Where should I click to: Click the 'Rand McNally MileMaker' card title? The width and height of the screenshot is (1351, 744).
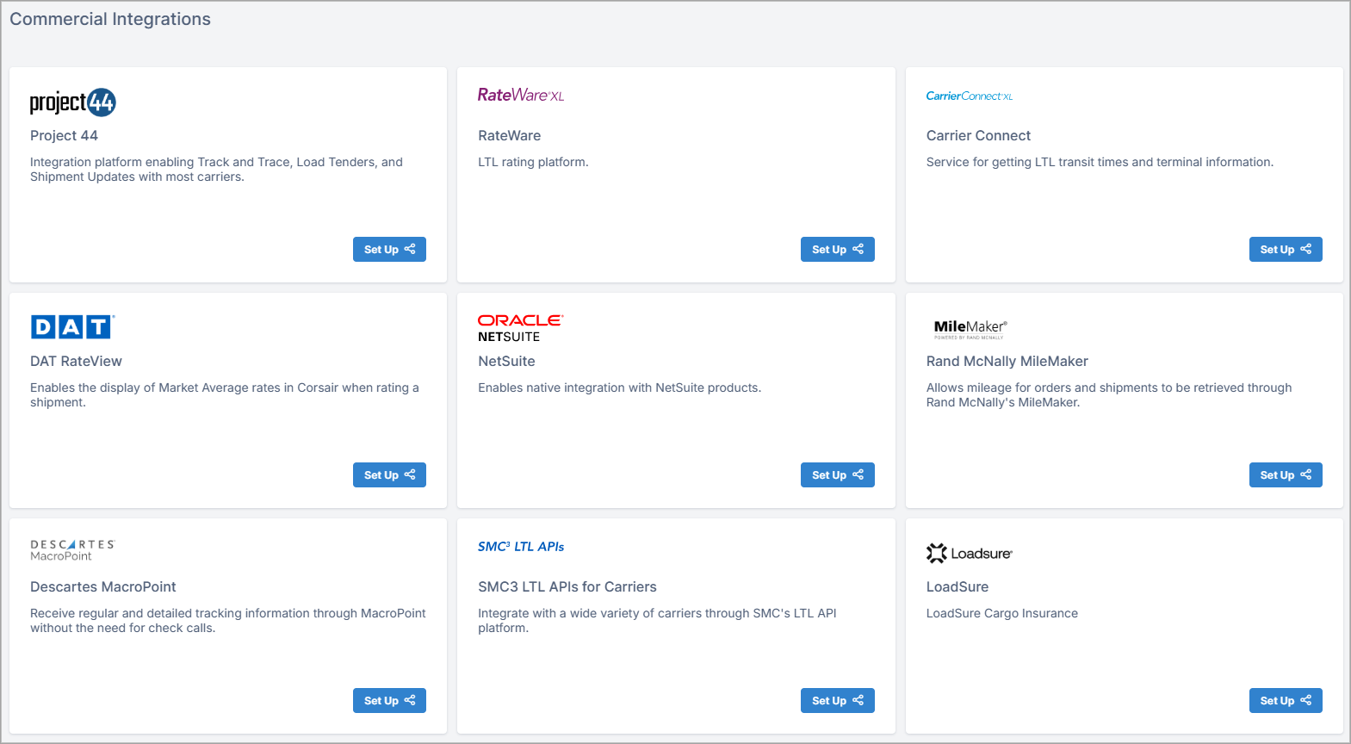(1007, 361)
